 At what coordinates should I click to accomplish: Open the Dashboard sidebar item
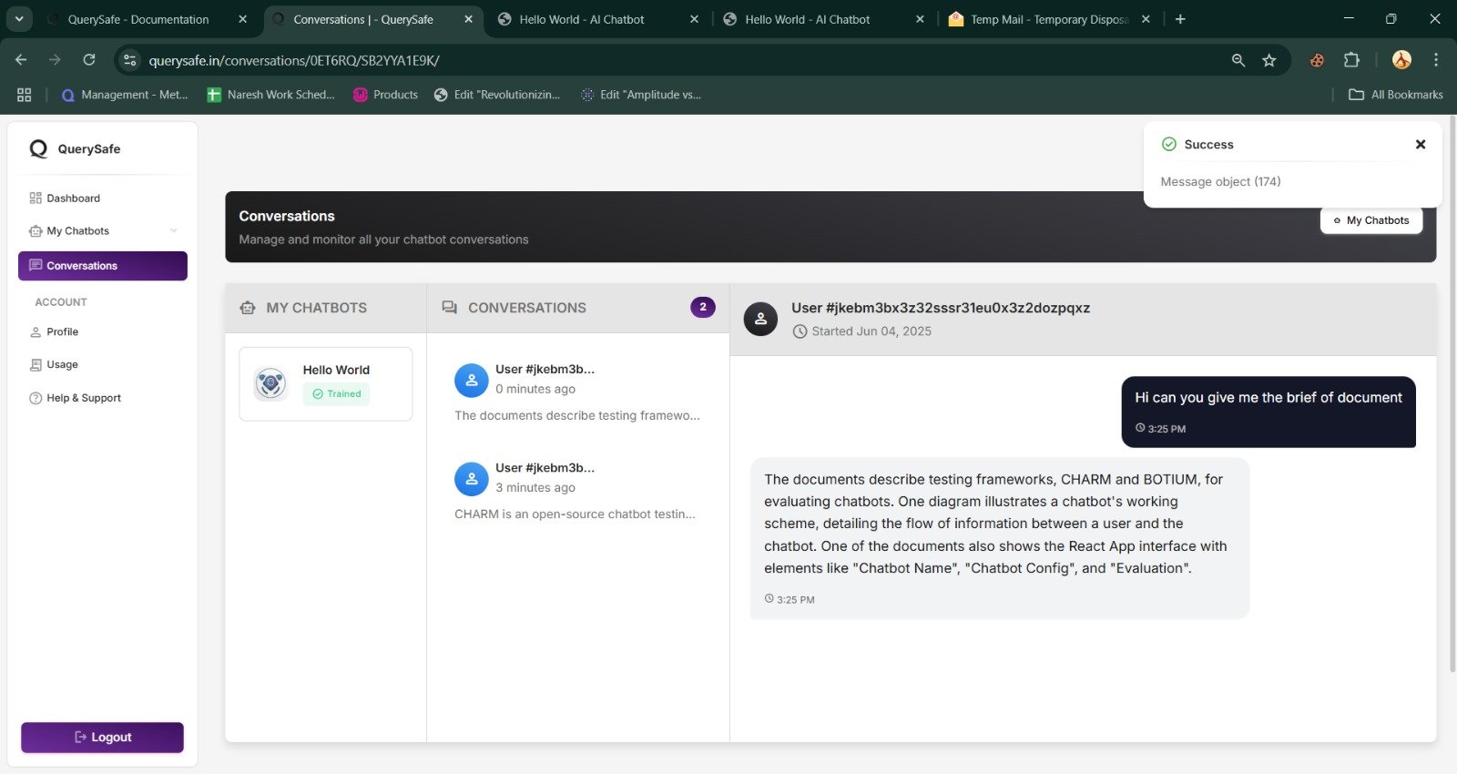(102, 198)
